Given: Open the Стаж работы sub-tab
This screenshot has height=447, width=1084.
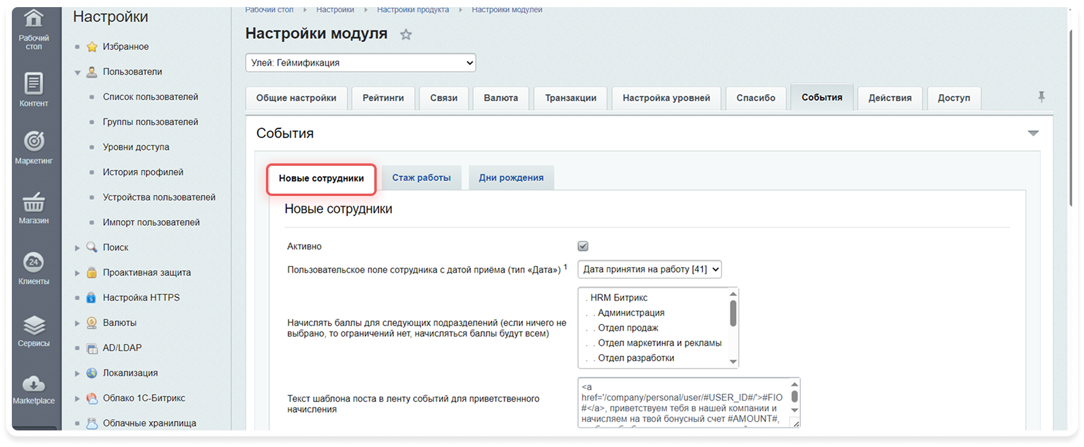Looking at the screenshot, I should click(x=421, y=178).
